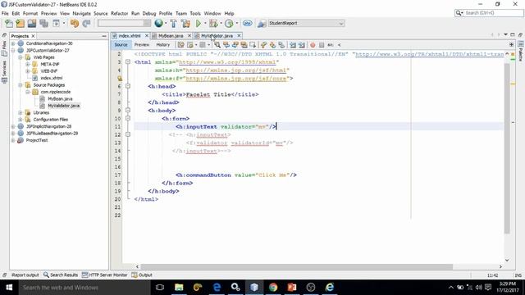Click the horizontal scrollbar of the editor
The image size is (525, 295).
tap(296, 266)
